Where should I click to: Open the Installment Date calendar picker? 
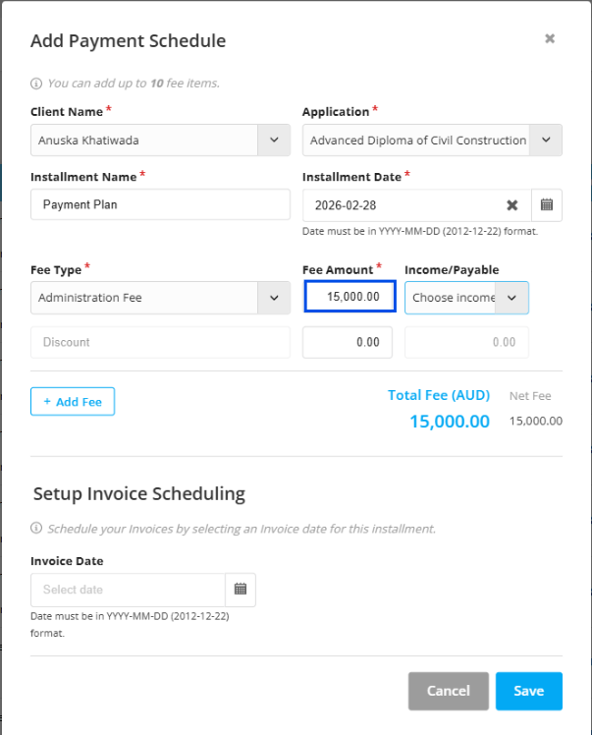pyautogui.click(x=547, y=204)
